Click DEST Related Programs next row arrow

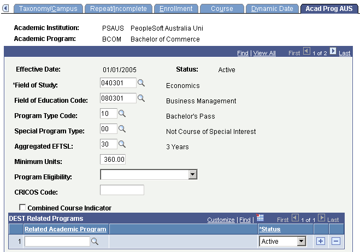tap(321, 218)
